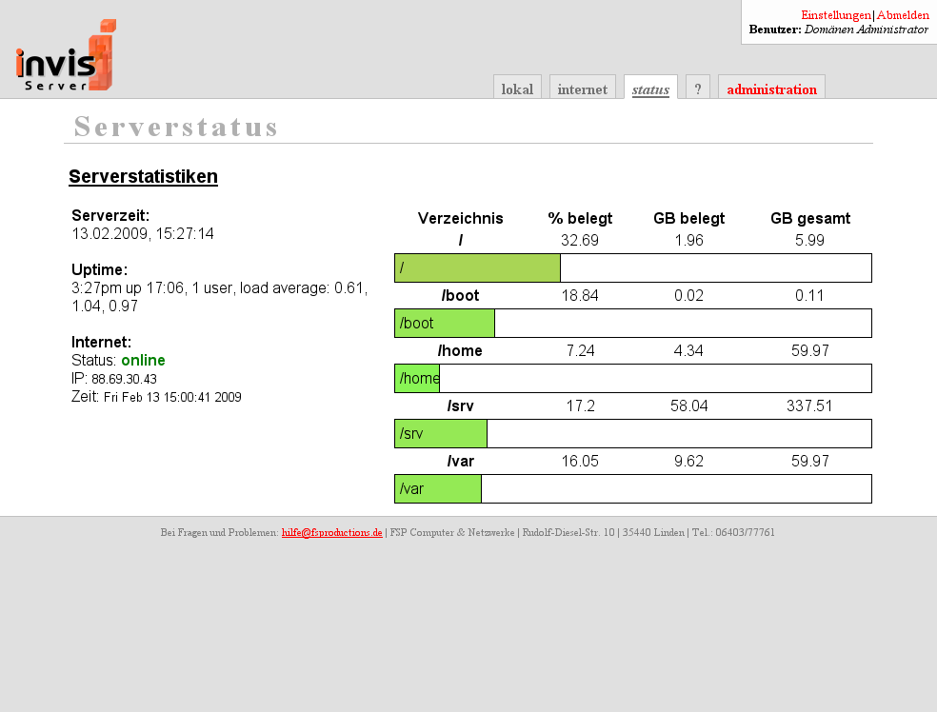Switch to the internet tab
937x712 pixels.
point(582,89)
